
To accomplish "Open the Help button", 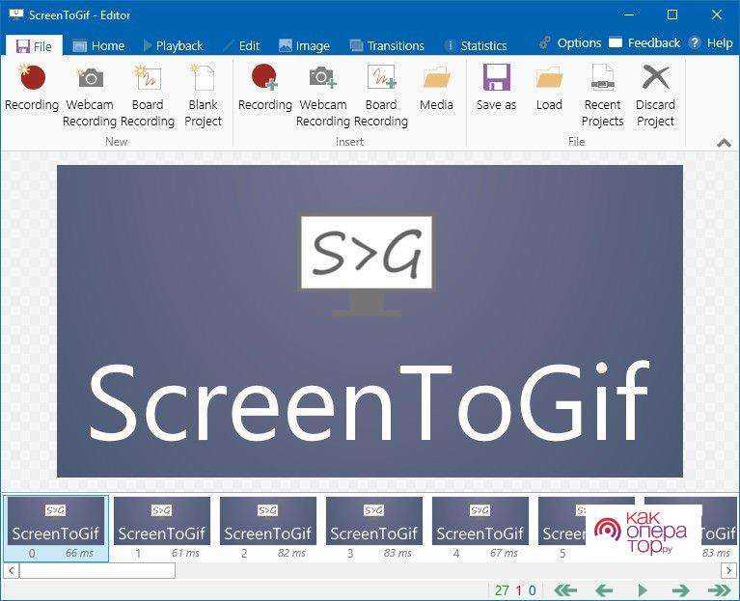I will coord(711,42).
